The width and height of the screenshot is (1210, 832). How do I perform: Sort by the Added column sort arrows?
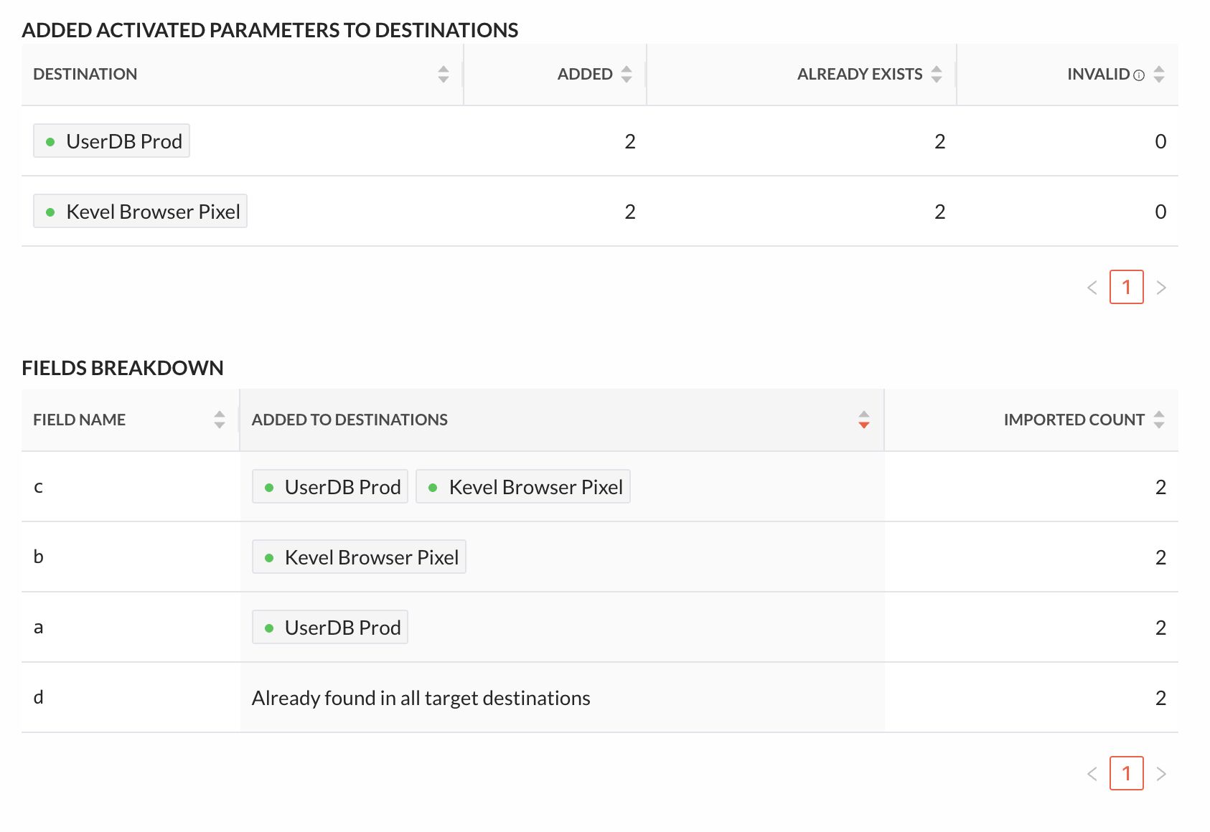coord(627,74)
